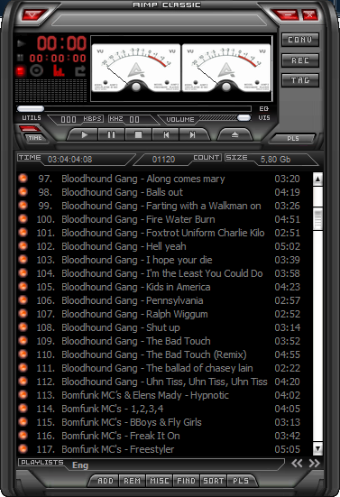
Task: Switch to the next playlist tab arrow
Action: click(x=315, y=463)
